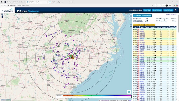
Task: Click the FlightAware logo
Action: coord(8,10)
